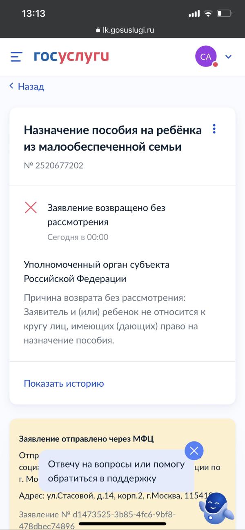The image size is (245, 530).
Task: Open the hamburger navigation menu
Action: click(x=16, y=57)
